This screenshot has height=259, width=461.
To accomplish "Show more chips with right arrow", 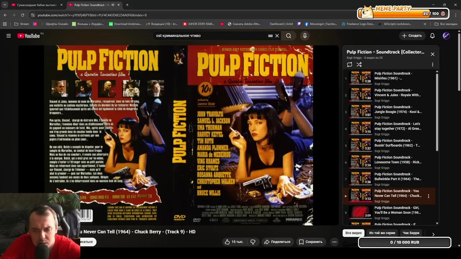I will click(433, 234).
